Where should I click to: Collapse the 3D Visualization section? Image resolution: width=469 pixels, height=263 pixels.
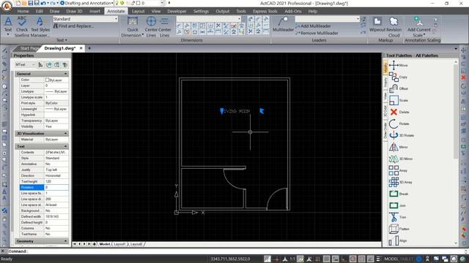(x=65, y=133)
